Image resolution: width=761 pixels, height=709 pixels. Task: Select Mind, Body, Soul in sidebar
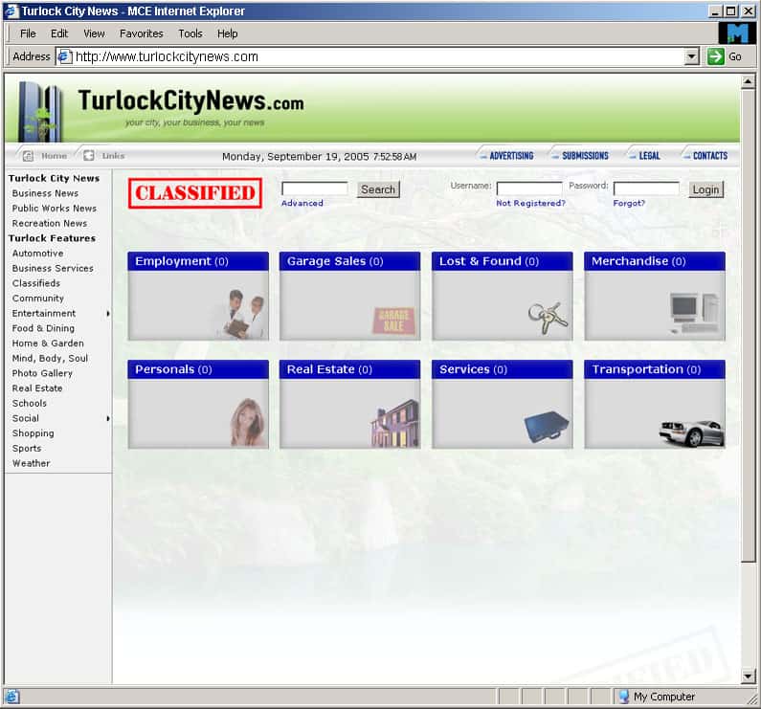[50, 359]
